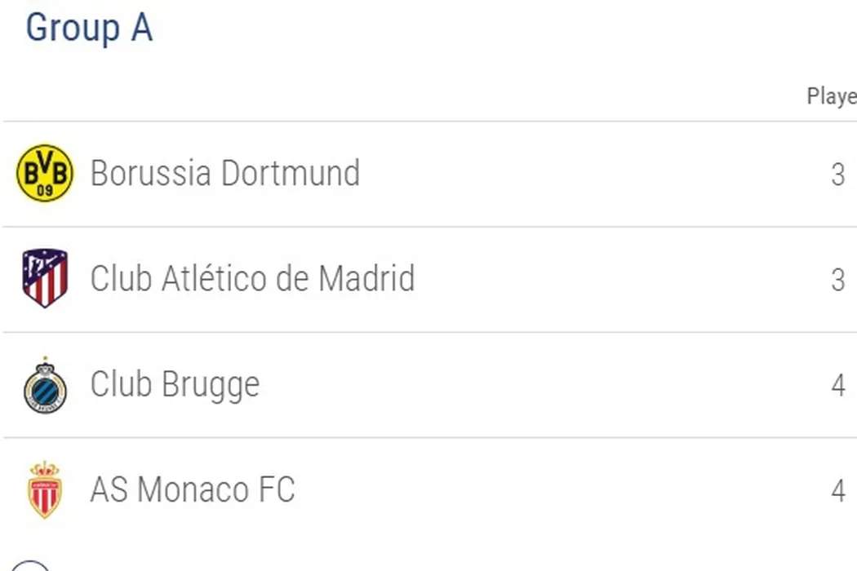
Task: Click the AS Monaco red-white crest
Action: point(45,489)
